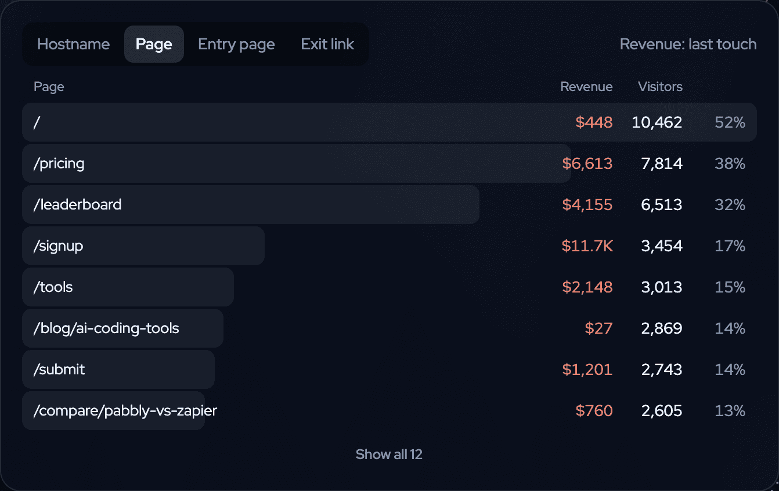This screenshot has height=491, width=779.
Task: Click the Page column header
Action: coord(49,87)
